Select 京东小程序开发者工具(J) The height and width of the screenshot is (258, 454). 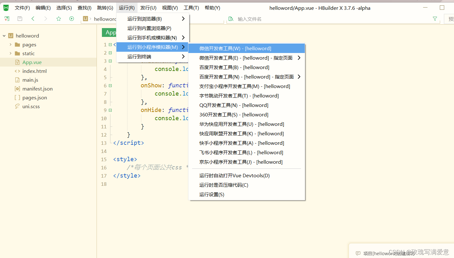click(x=246, y=162)
